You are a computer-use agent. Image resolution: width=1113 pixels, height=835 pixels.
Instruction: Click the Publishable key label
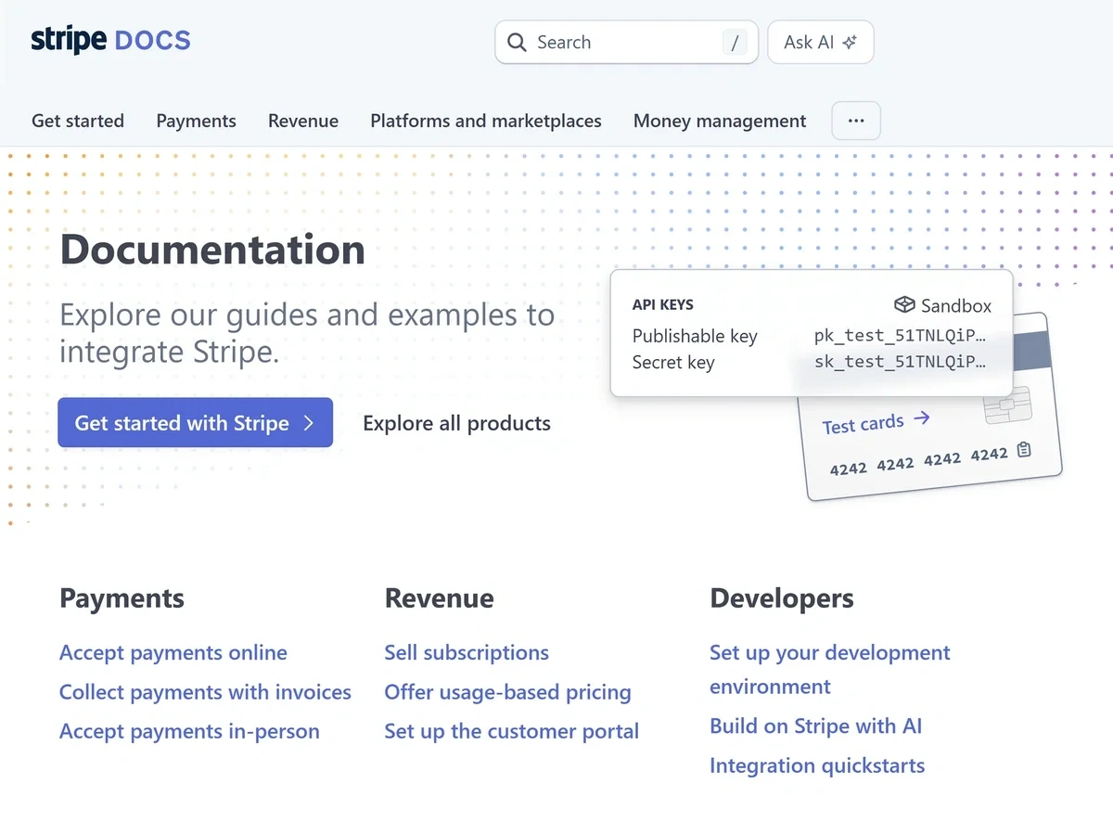pyautogui.click(x=695, y=336)
